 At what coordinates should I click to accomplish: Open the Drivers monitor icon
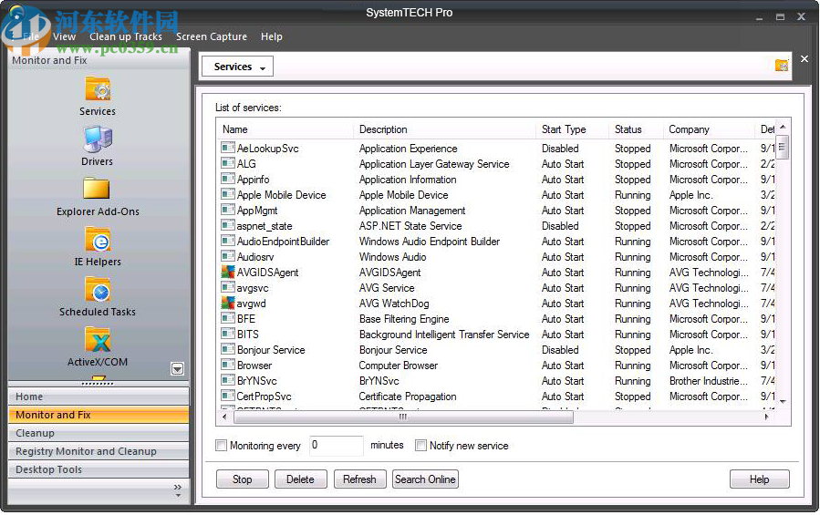click(98, 139)
